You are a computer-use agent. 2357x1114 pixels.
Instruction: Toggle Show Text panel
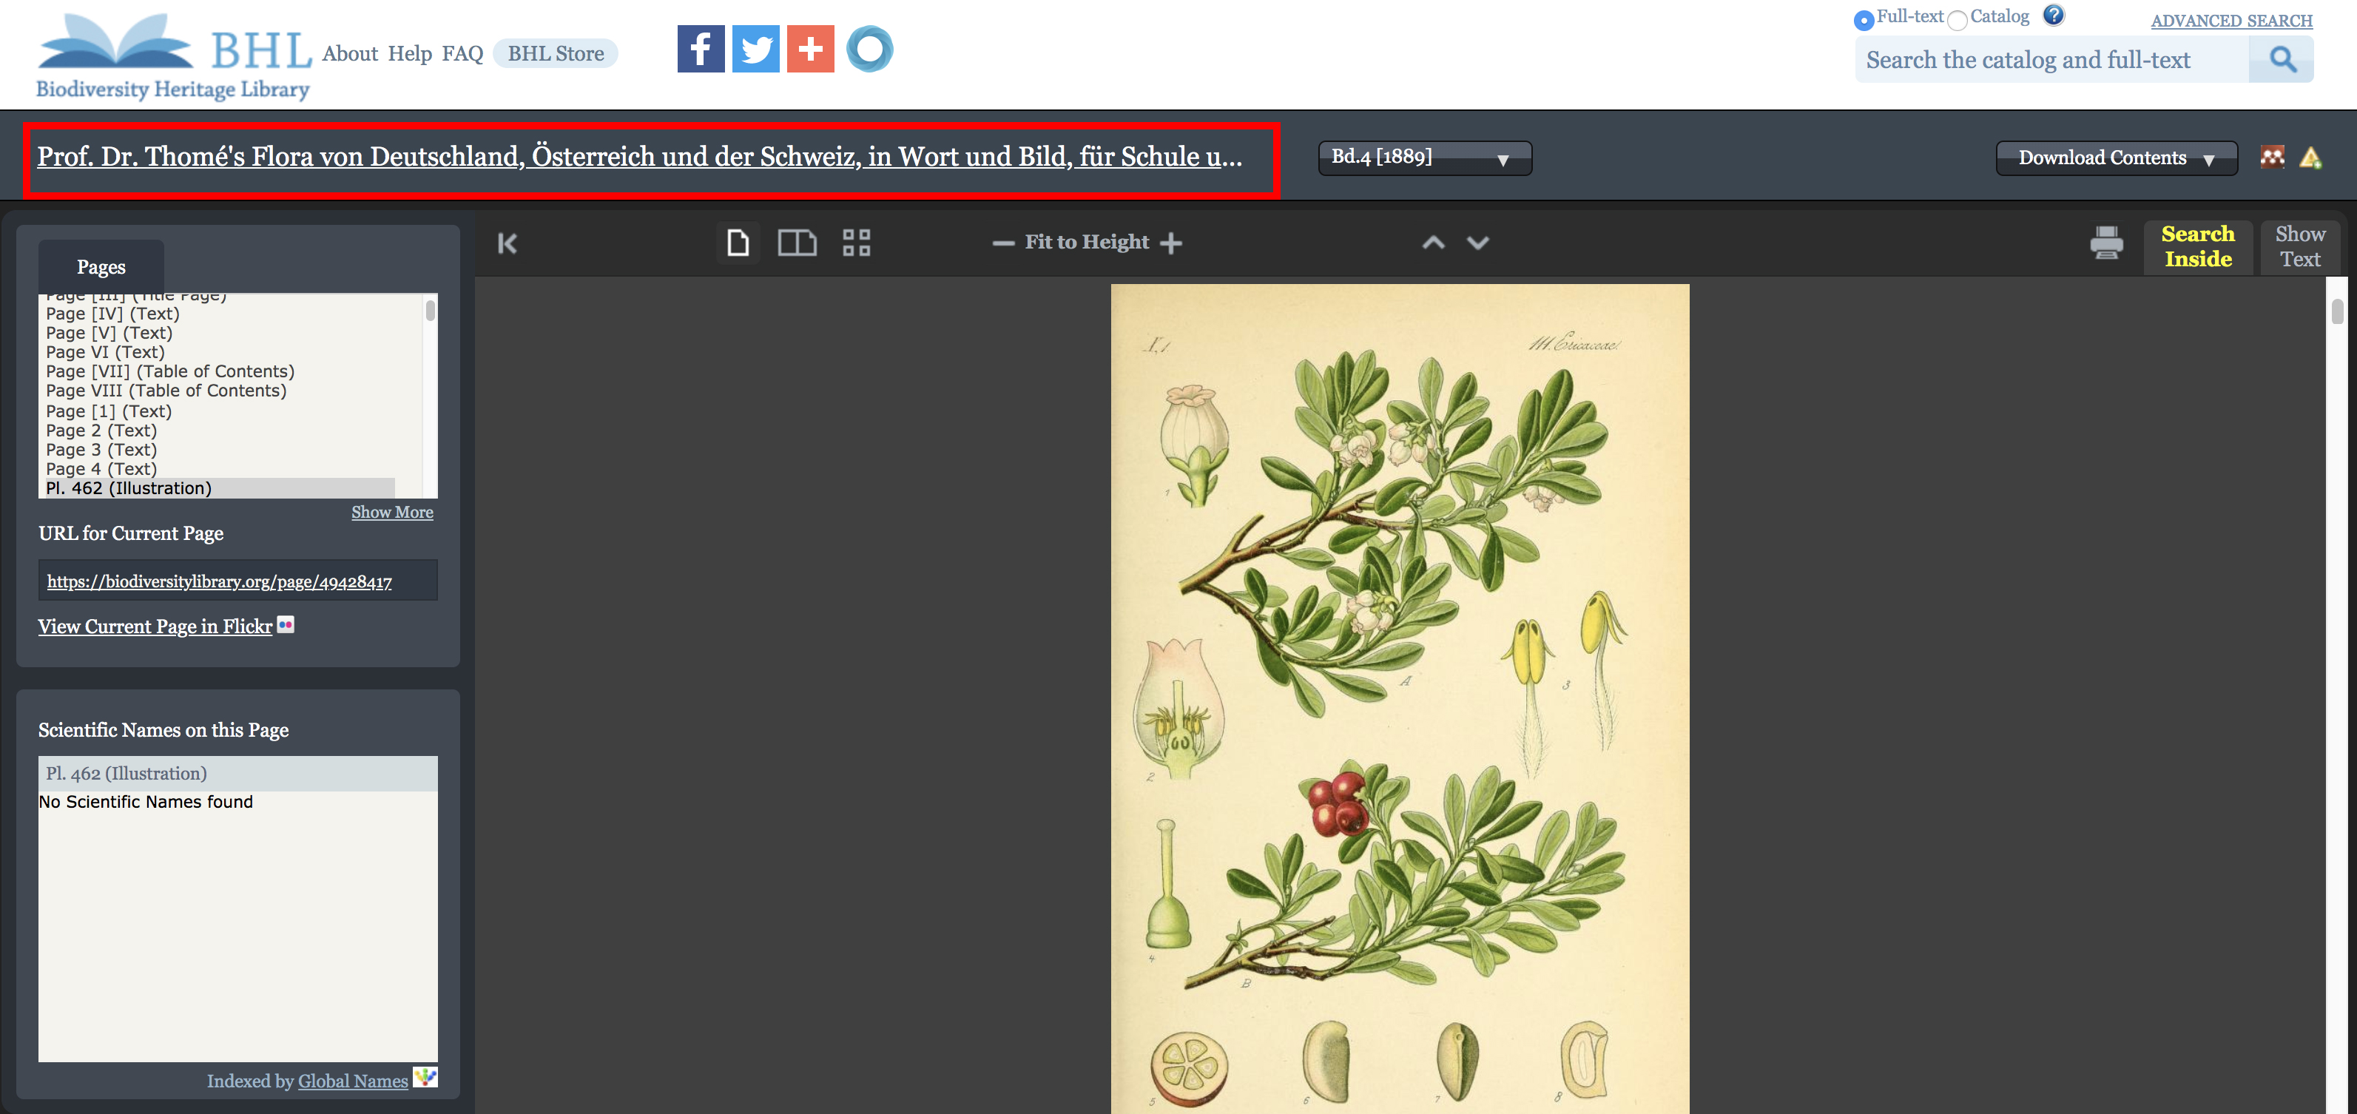[x=2299, y=246]
